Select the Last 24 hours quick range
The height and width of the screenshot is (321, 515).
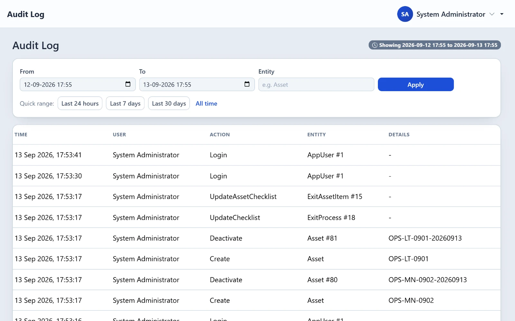(80, 103)
